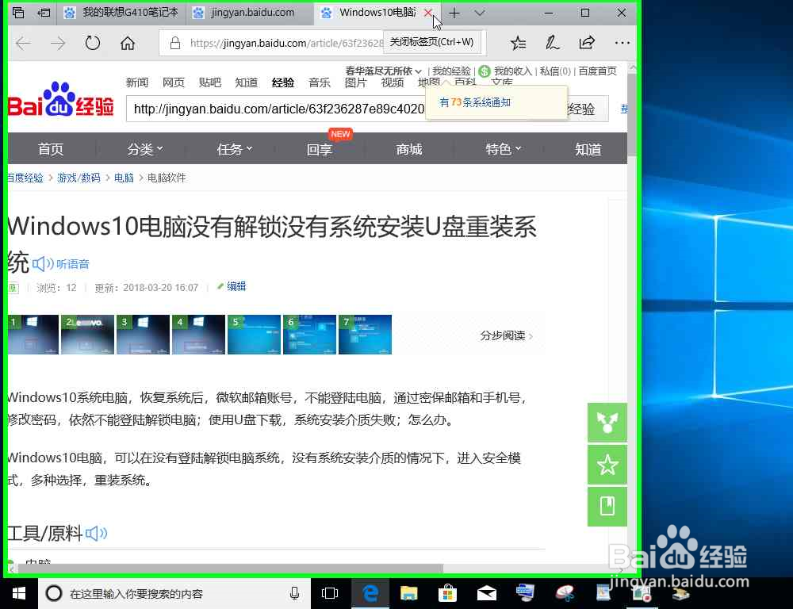Select 商城 in the navigation bar

[408, 149]
